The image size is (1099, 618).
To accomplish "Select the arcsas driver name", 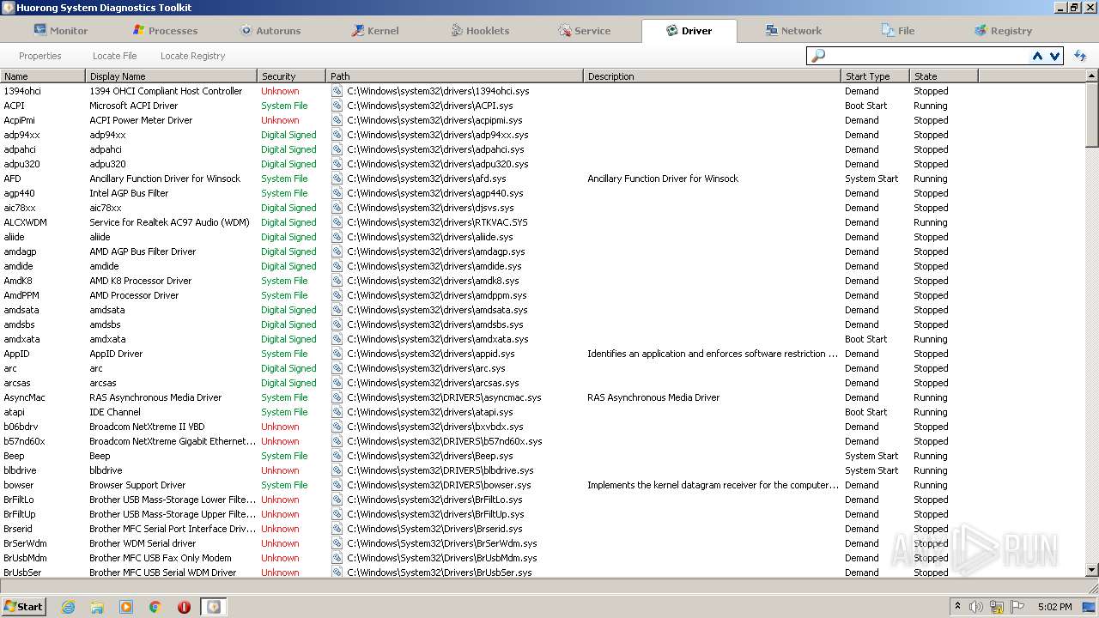I will (x=17, y=383).
